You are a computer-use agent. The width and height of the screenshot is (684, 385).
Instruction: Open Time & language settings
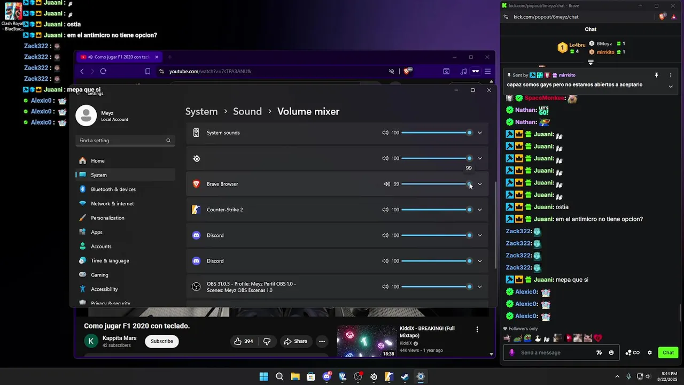[126, 260]
